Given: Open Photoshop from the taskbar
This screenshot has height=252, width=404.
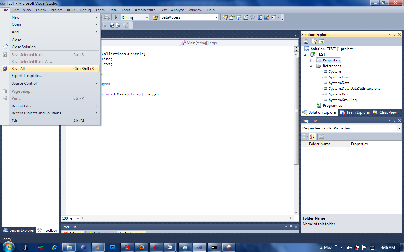Looking at the screenshot, I should (x=113, y=247).
